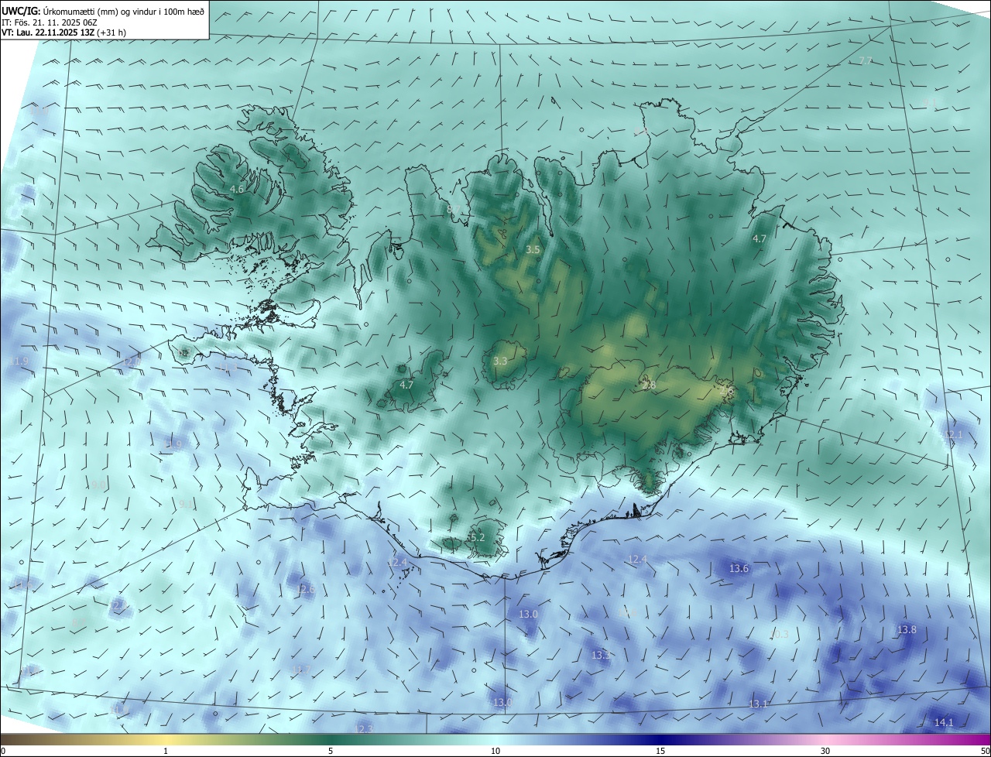Click the 5 tick on the color scale

(x=331, y=751)
